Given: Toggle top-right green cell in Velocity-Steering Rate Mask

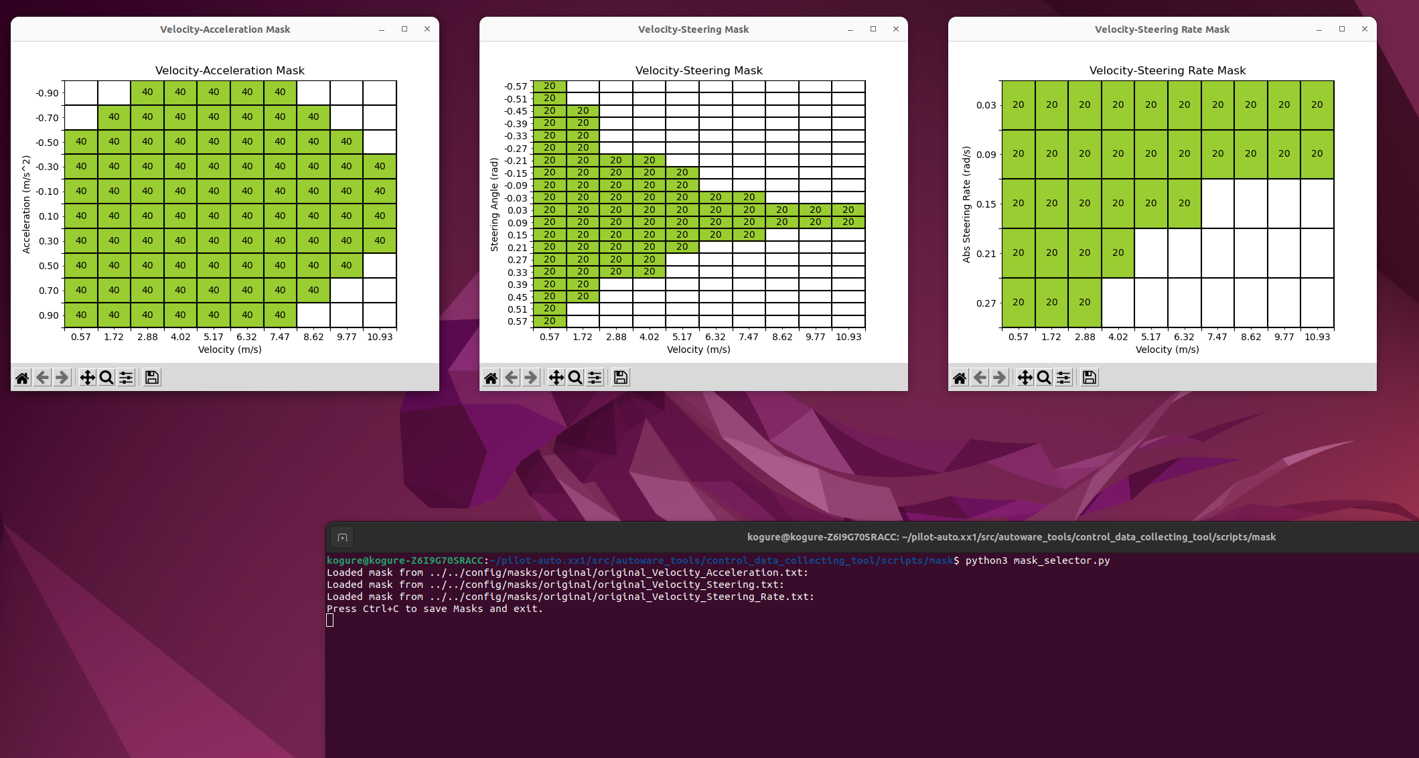Looking at the screenshot, I should pos(1317,105).
